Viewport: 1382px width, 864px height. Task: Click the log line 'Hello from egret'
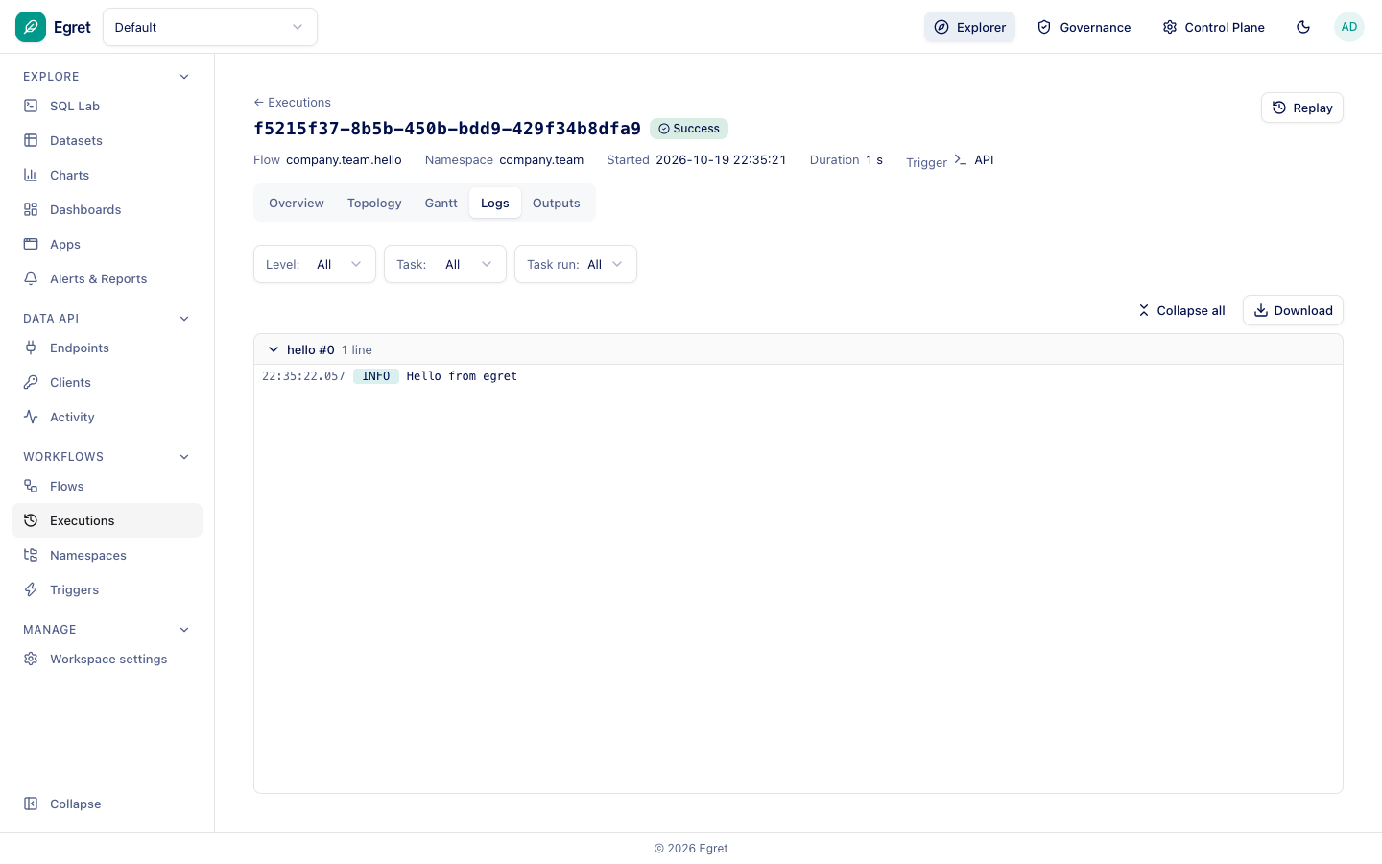point(462,376)
